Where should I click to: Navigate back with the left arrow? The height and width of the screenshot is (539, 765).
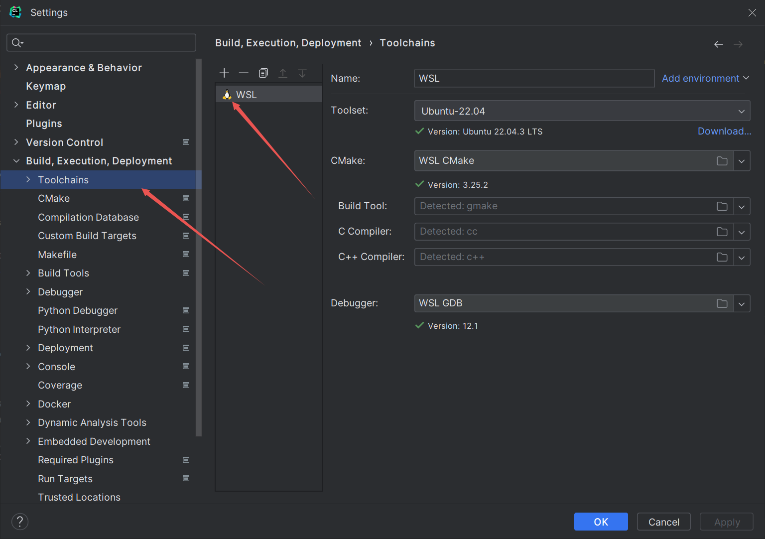pos(718,44)
